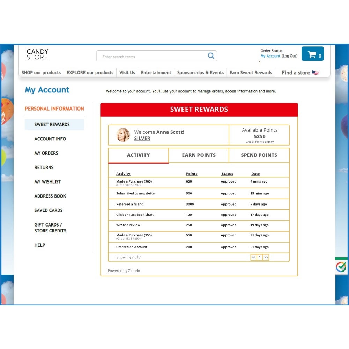Viewport: 349px width, 349px height.
Task: Select page 1 in pagination
Action: [x=260, y=257]
